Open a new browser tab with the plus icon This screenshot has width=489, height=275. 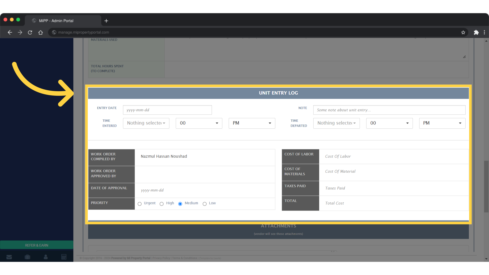tap(106, 21)
